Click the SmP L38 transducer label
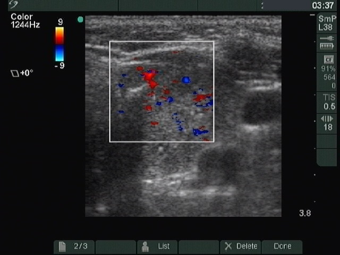 (x=327, y=23)
